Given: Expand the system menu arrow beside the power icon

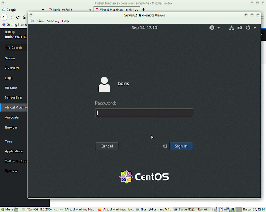Looking at the screenshot, I should tap(255, 28).
